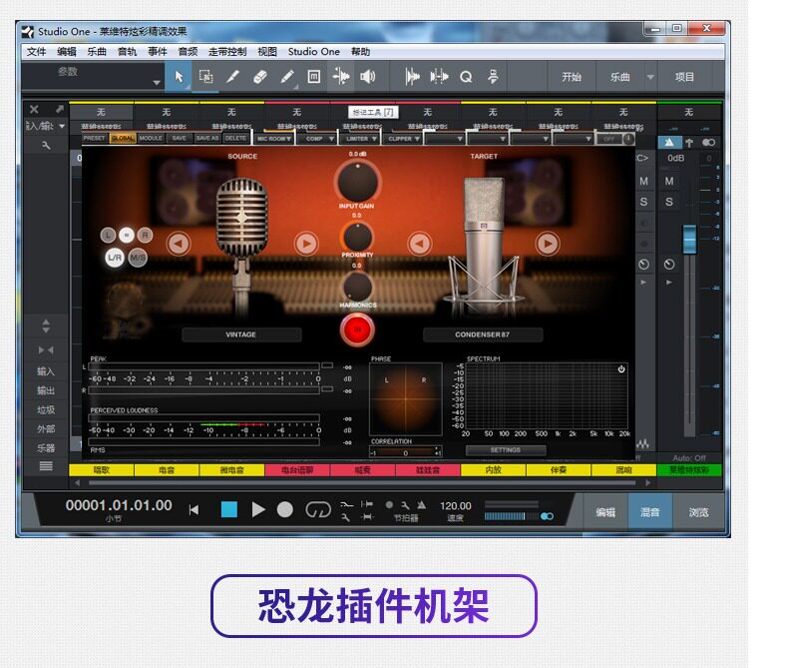The image size is (788, 668).
Task: Open the COMP module dropdown
Action: pyautogui.click(x=316, y=139)
